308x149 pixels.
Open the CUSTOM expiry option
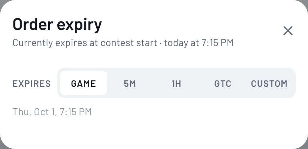(x=269, y=83)
